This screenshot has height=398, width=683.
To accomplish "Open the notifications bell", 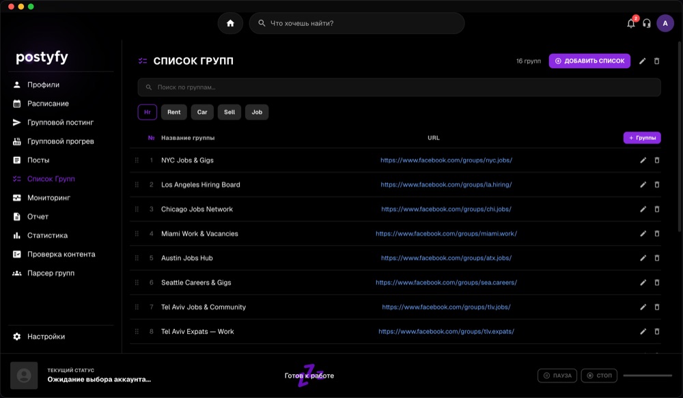I will [630, 23].
